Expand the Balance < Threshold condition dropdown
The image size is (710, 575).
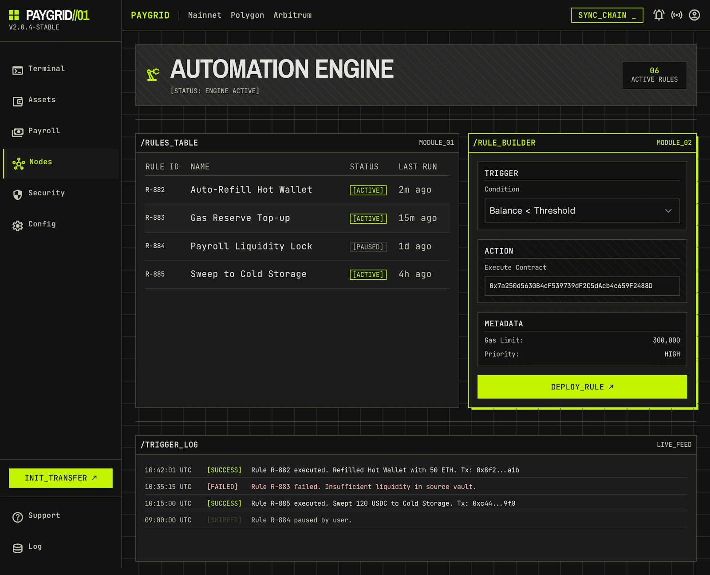pyautogui.click(x=582, y=211)
